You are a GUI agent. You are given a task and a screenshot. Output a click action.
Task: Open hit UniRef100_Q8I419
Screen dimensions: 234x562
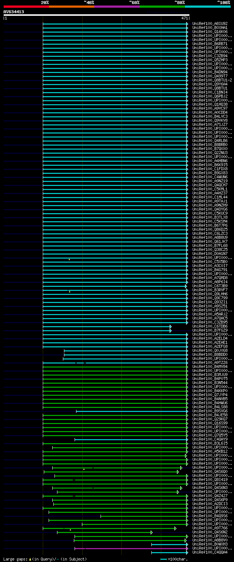pos(210,479)
